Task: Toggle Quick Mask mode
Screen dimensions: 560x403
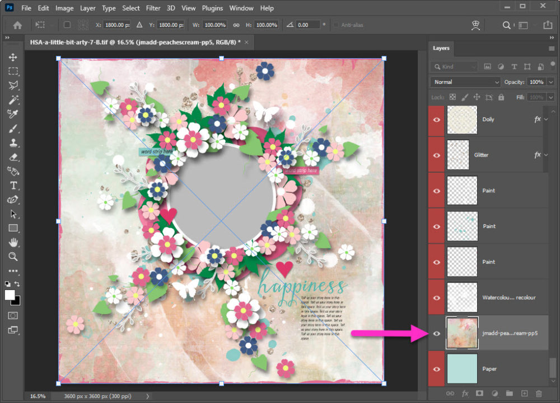Action: 13,315
